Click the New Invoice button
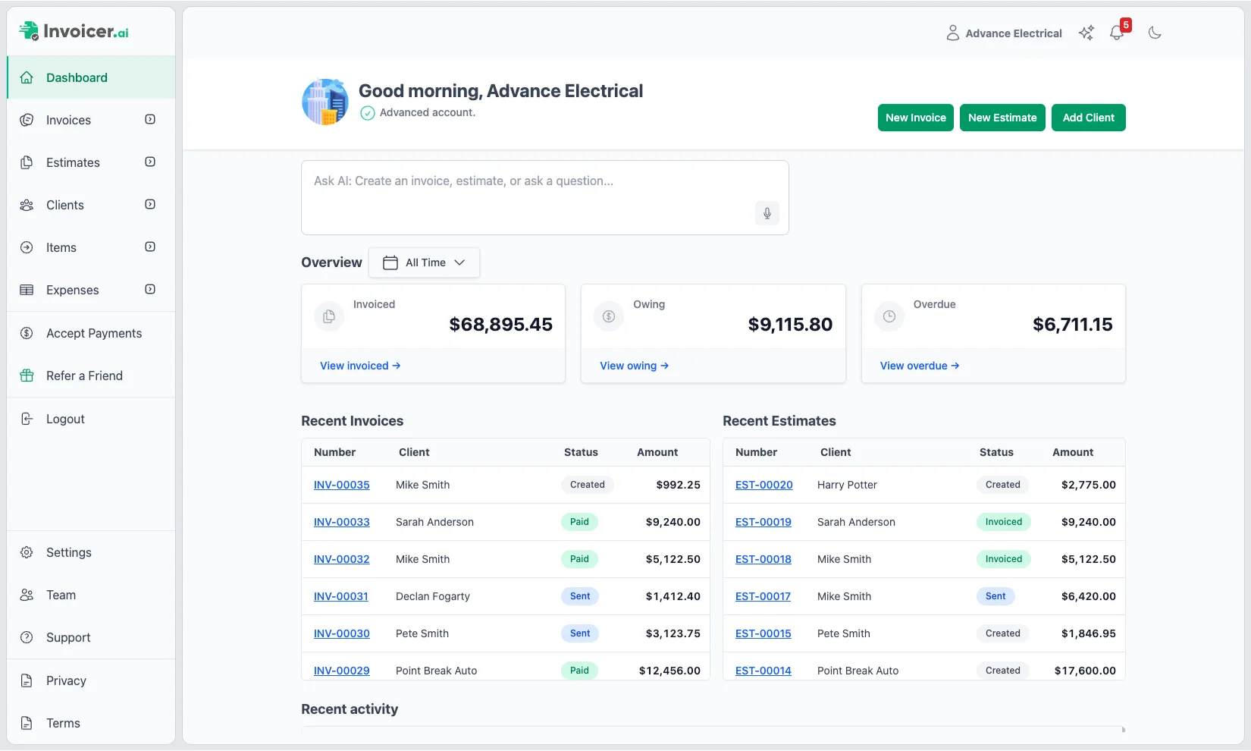 tap(916, 118)
